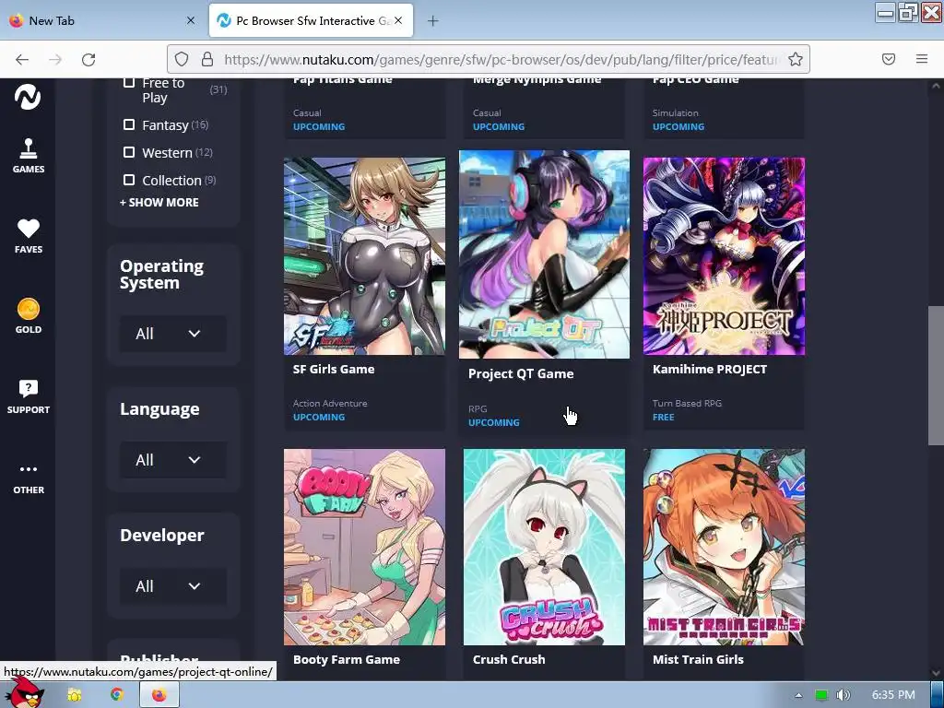This screenshot has height=708, width=944.
Task: Open the Games section in the sidebar
Action: tap(29, 156)
